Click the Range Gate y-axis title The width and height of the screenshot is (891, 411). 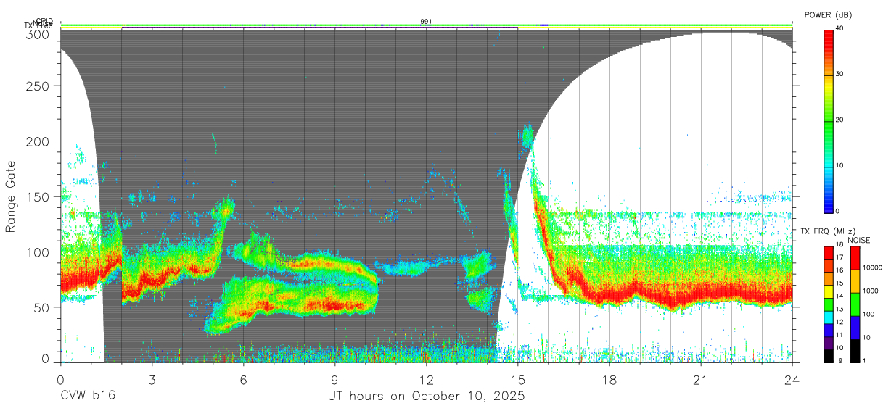point(11,196)
